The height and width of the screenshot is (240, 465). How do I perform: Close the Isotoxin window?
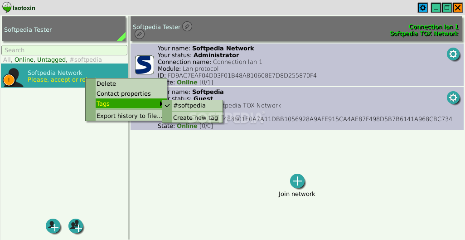[x=458, y=8]
